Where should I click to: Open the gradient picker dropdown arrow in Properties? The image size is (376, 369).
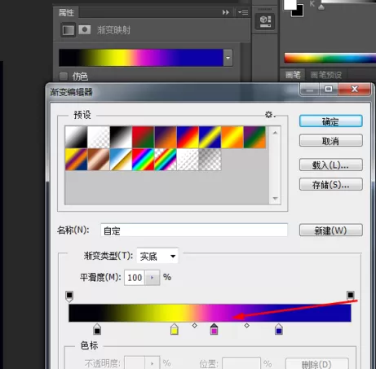228,58
